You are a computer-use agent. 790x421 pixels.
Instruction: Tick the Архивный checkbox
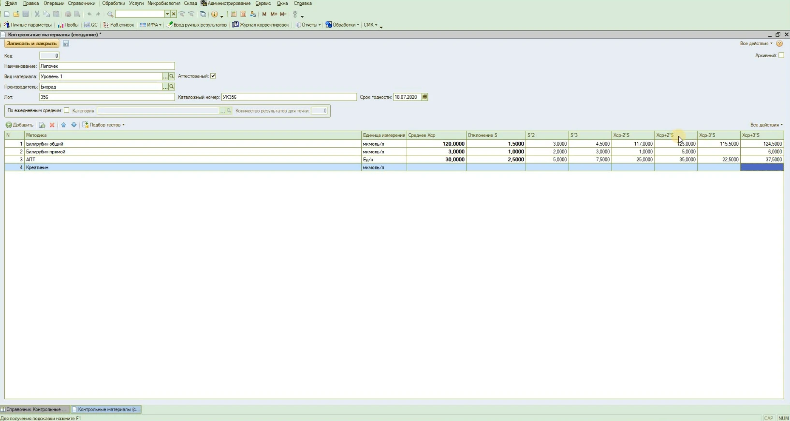[781, 55]
